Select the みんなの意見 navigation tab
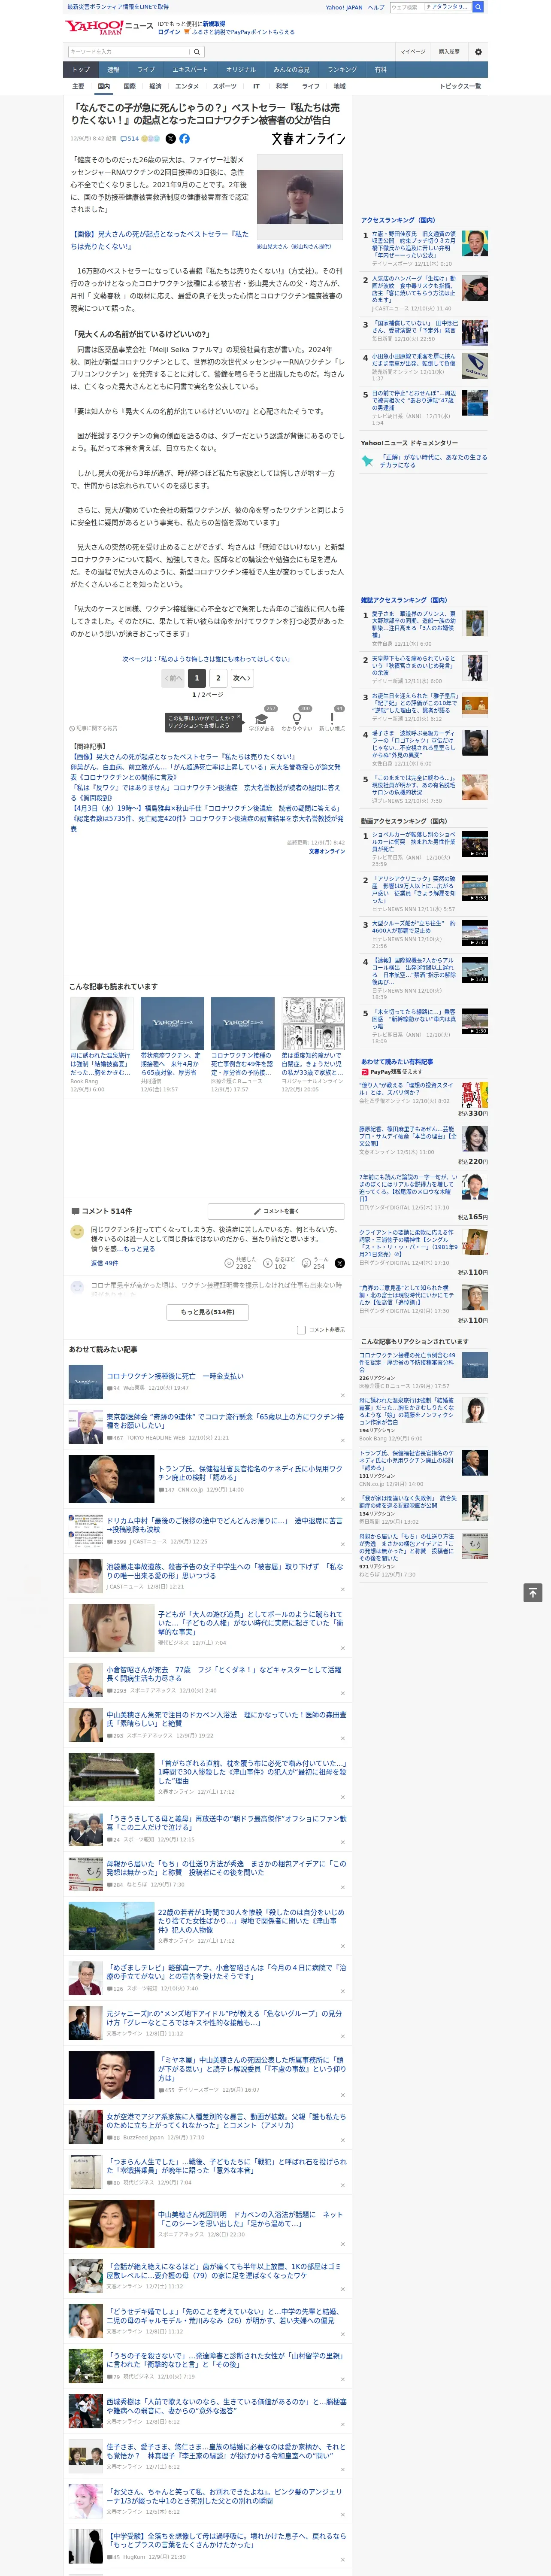This screenshot has width=551, height=2576. (292, 70)
